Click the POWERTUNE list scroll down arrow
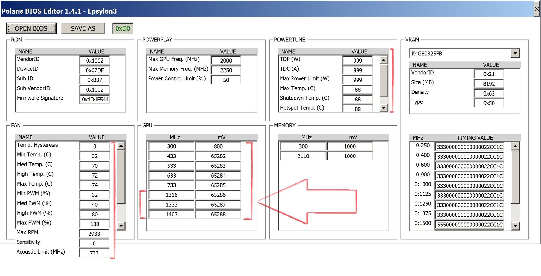Screen dimensions: 541x276 tap(384, 108)
